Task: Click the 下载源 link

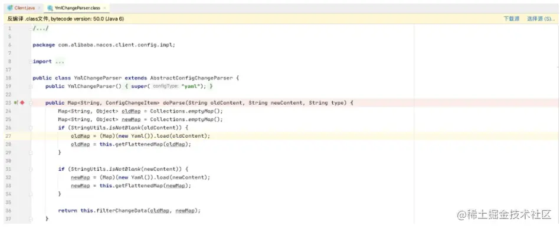Action: point(512,19)
